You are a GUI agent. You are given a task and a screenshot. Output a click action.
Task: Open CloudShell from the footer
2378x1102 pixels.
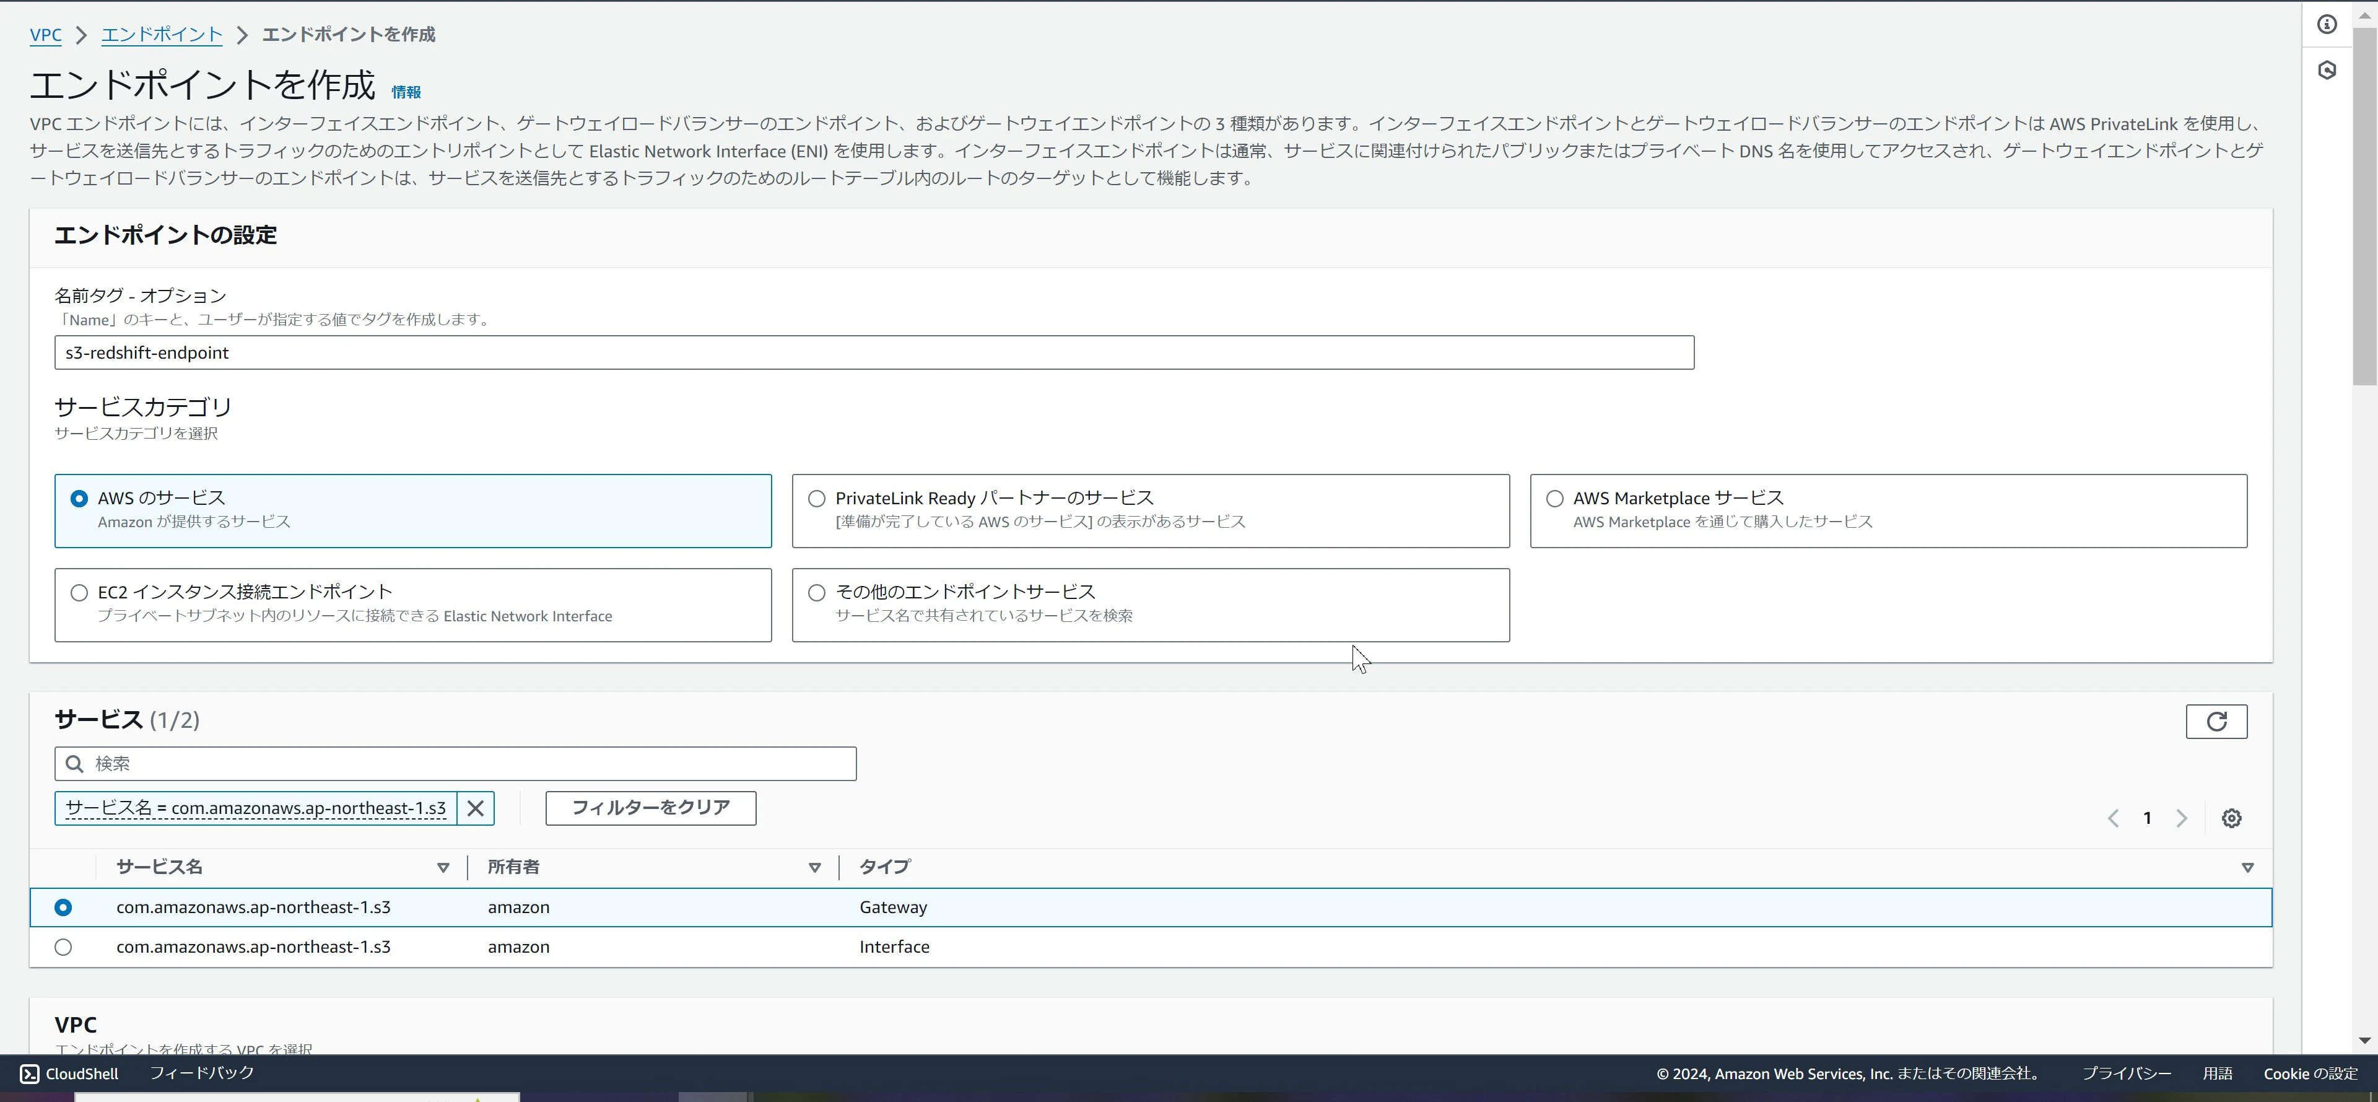pos(69,1074)
